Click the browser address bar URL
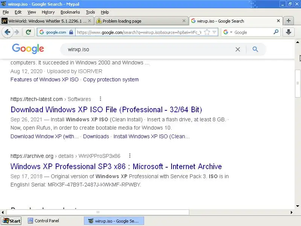Viewport: 301px width, 226px height. pyautogui.click(x=139, y=32)
